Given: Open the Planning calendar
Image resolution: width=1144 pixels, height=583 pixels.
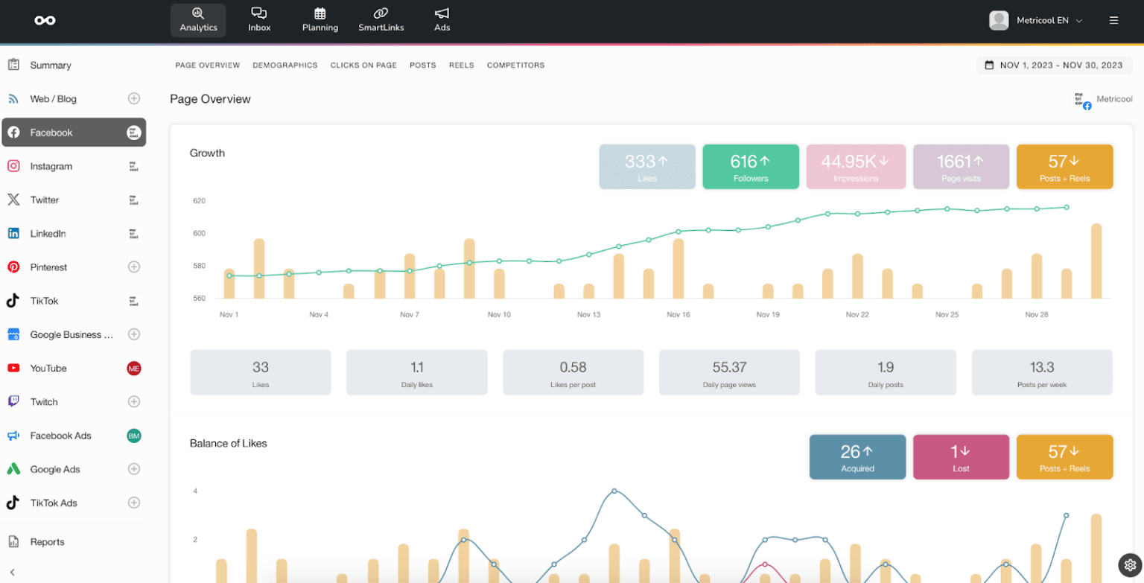Looking at the screenshot, I should tap(320, 20).
